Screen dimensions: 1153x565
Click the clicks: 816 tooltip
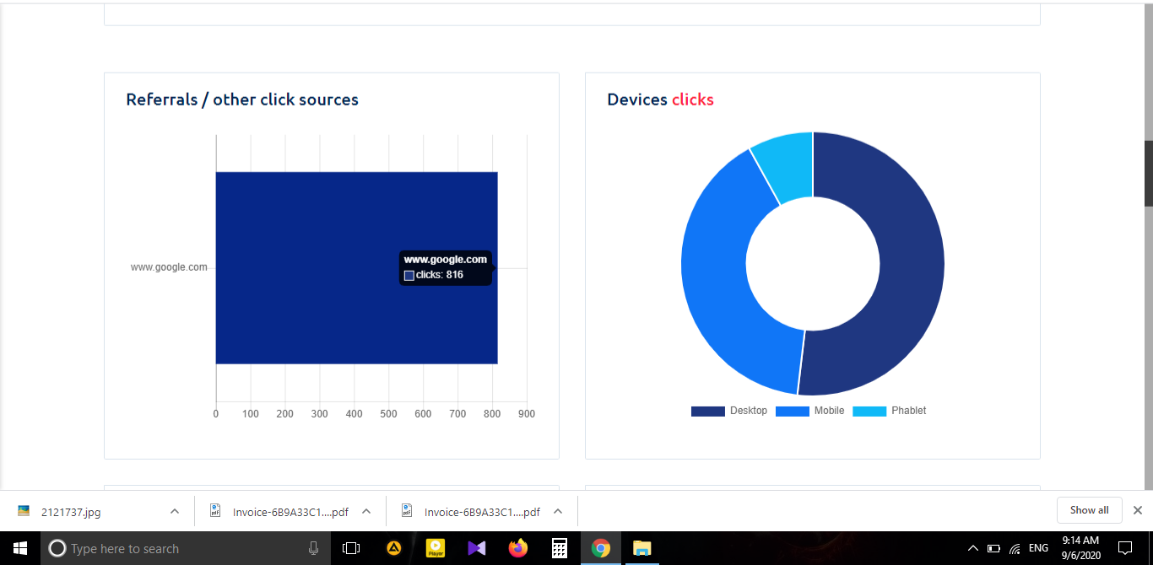click(x=445, y=267)
